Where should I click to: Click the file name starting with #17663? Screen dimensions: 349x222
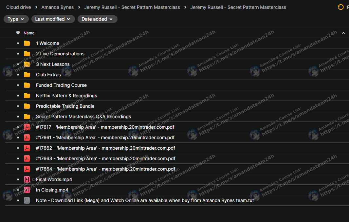coord(106,158)
